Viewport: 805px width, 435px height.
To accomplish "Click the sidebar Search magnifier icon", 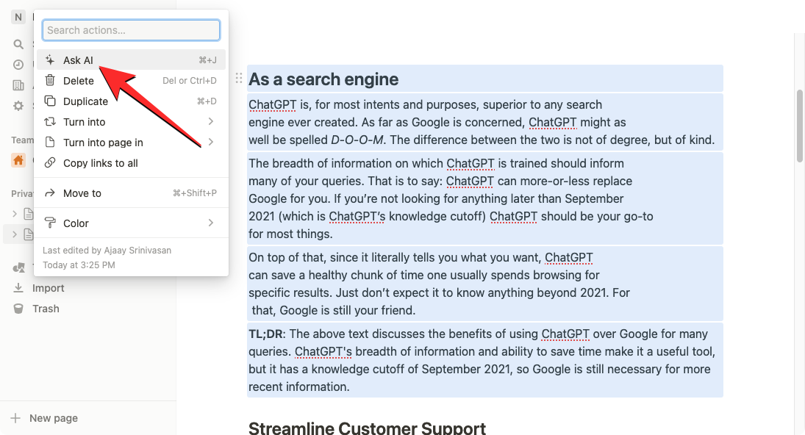I will [18, 44].
